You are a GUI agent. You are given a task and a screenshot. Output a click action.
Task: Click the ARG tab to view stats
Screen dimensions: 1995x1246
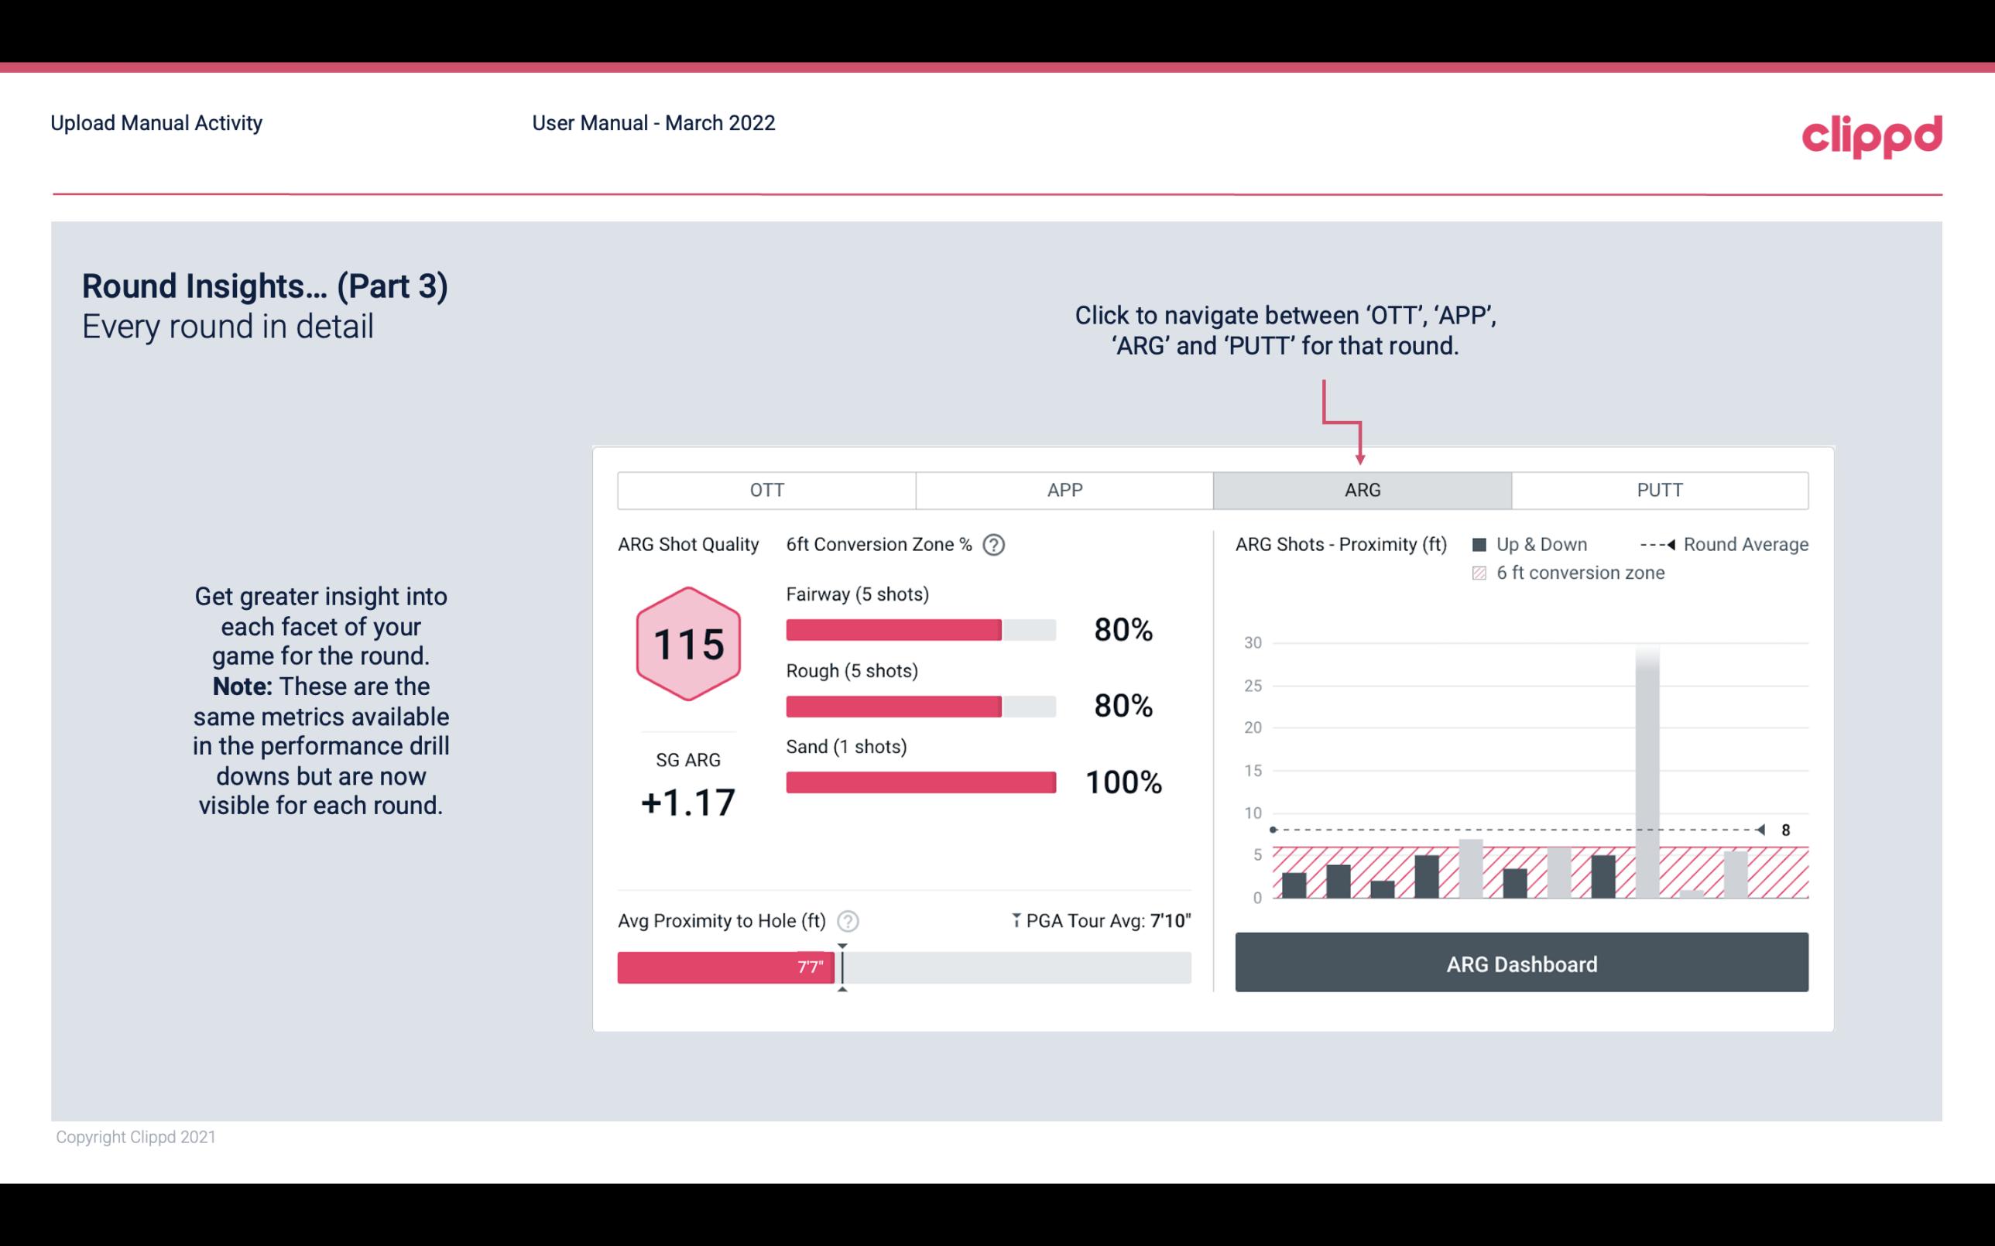click(1359, 489)
